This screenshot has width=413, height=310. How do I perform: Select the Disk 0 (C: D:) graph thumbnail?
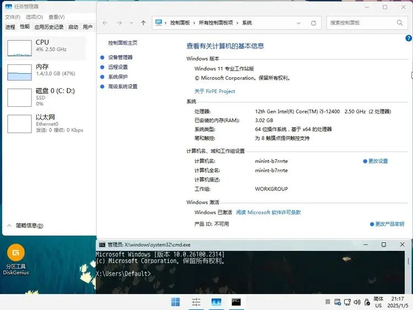click(19, 97)
